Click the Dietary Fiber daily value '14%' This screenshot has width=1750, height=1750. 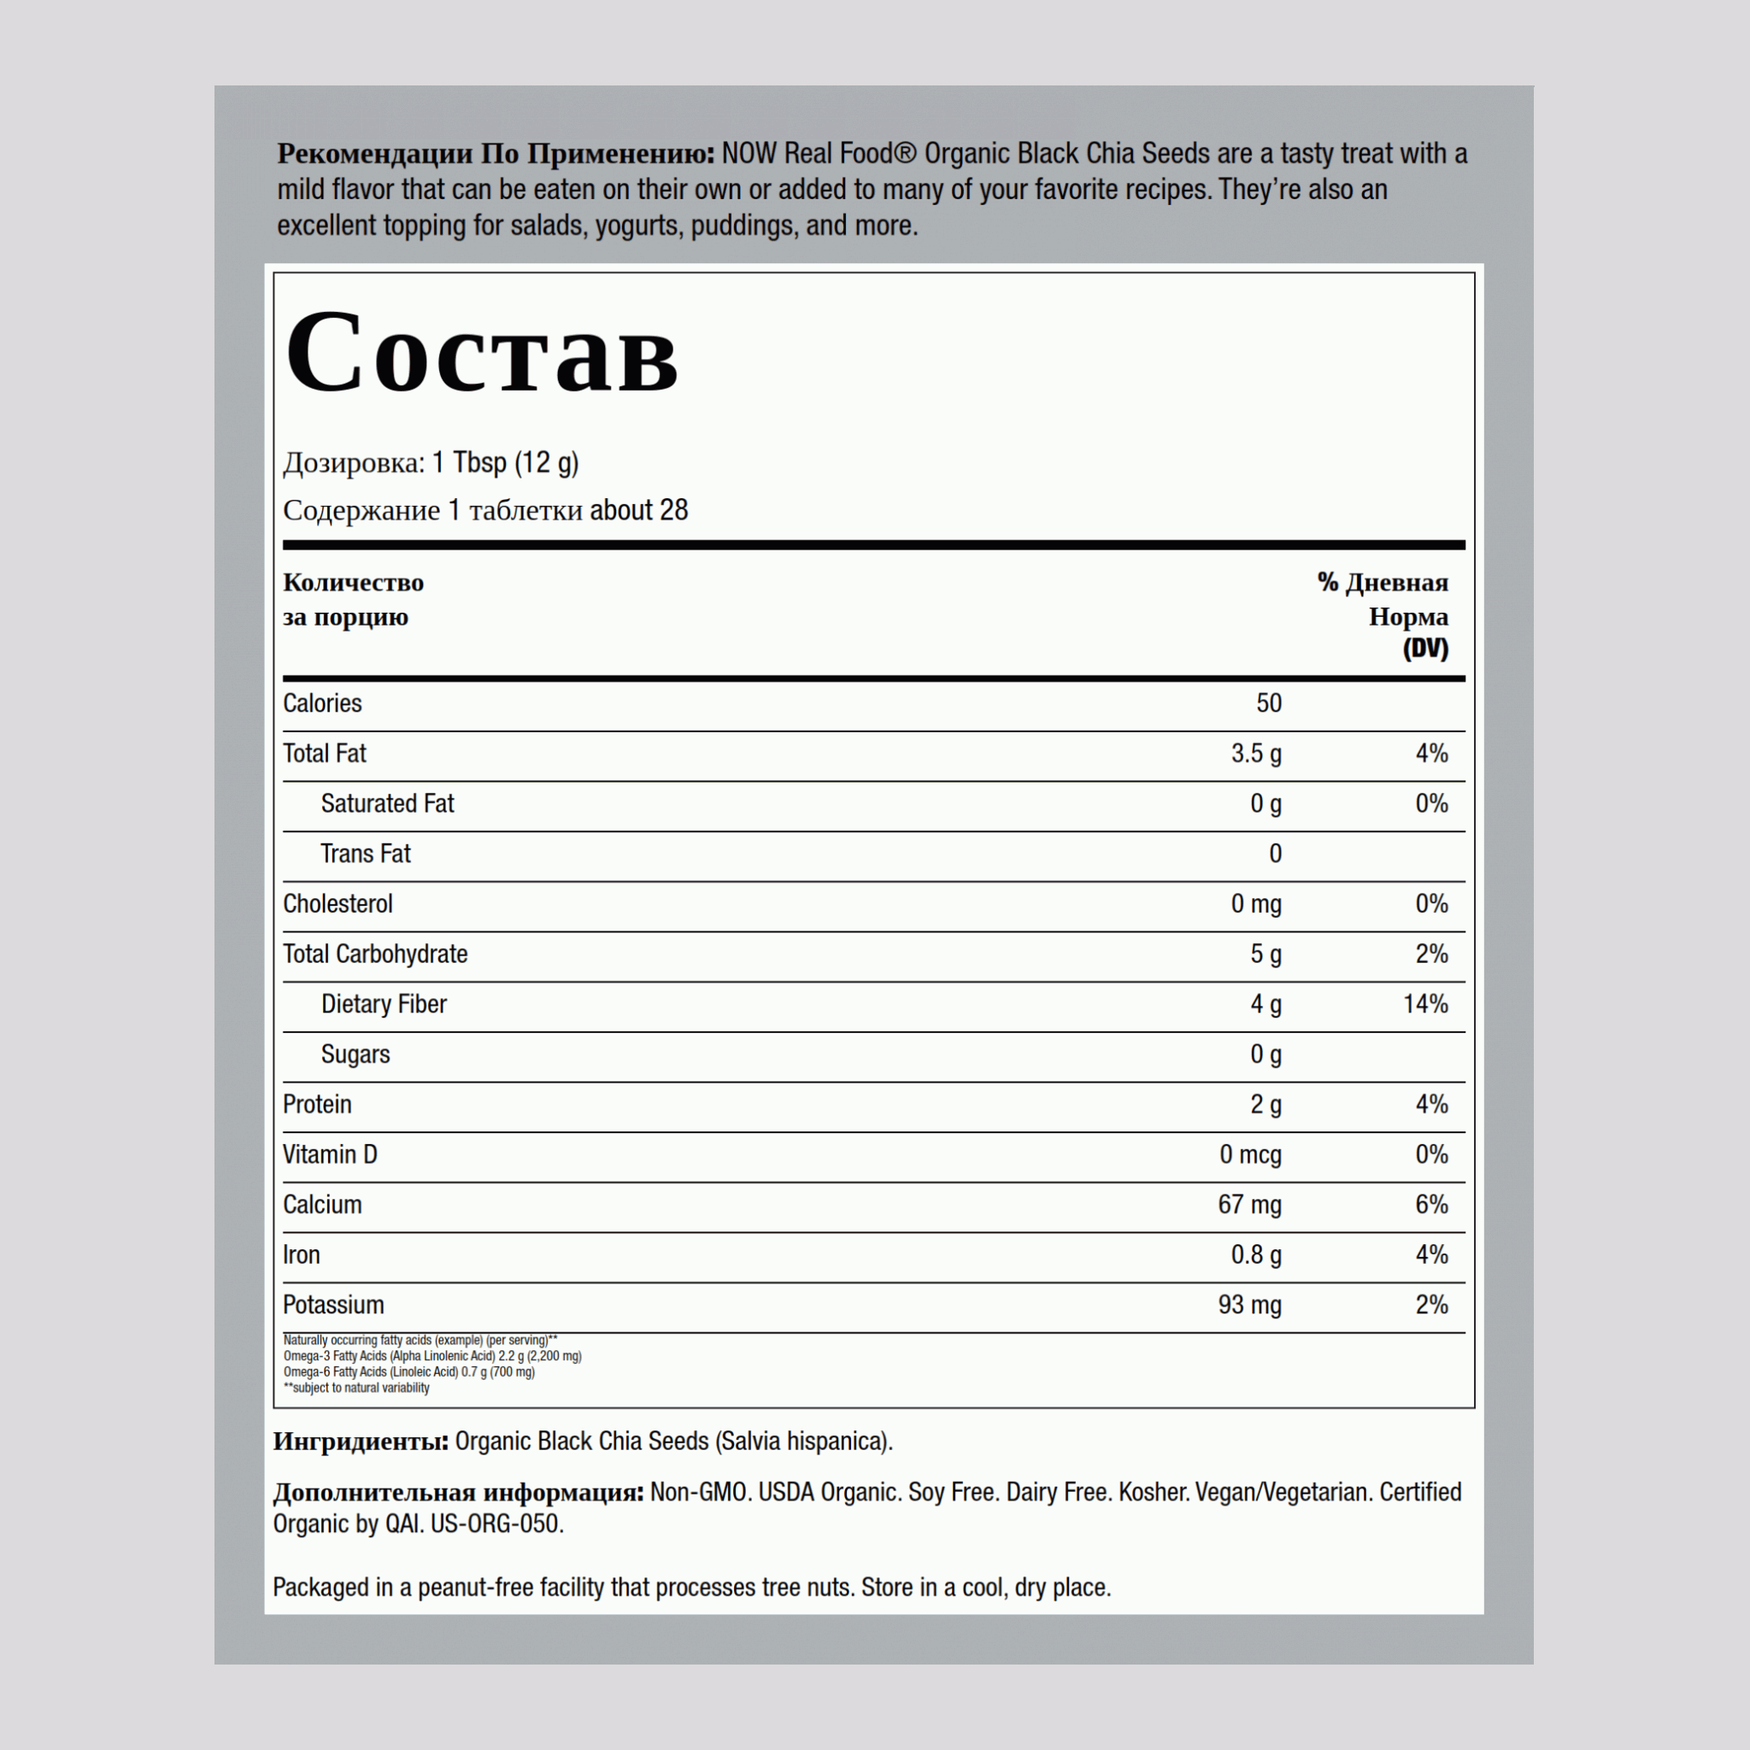click(x=1426, y=1004)
